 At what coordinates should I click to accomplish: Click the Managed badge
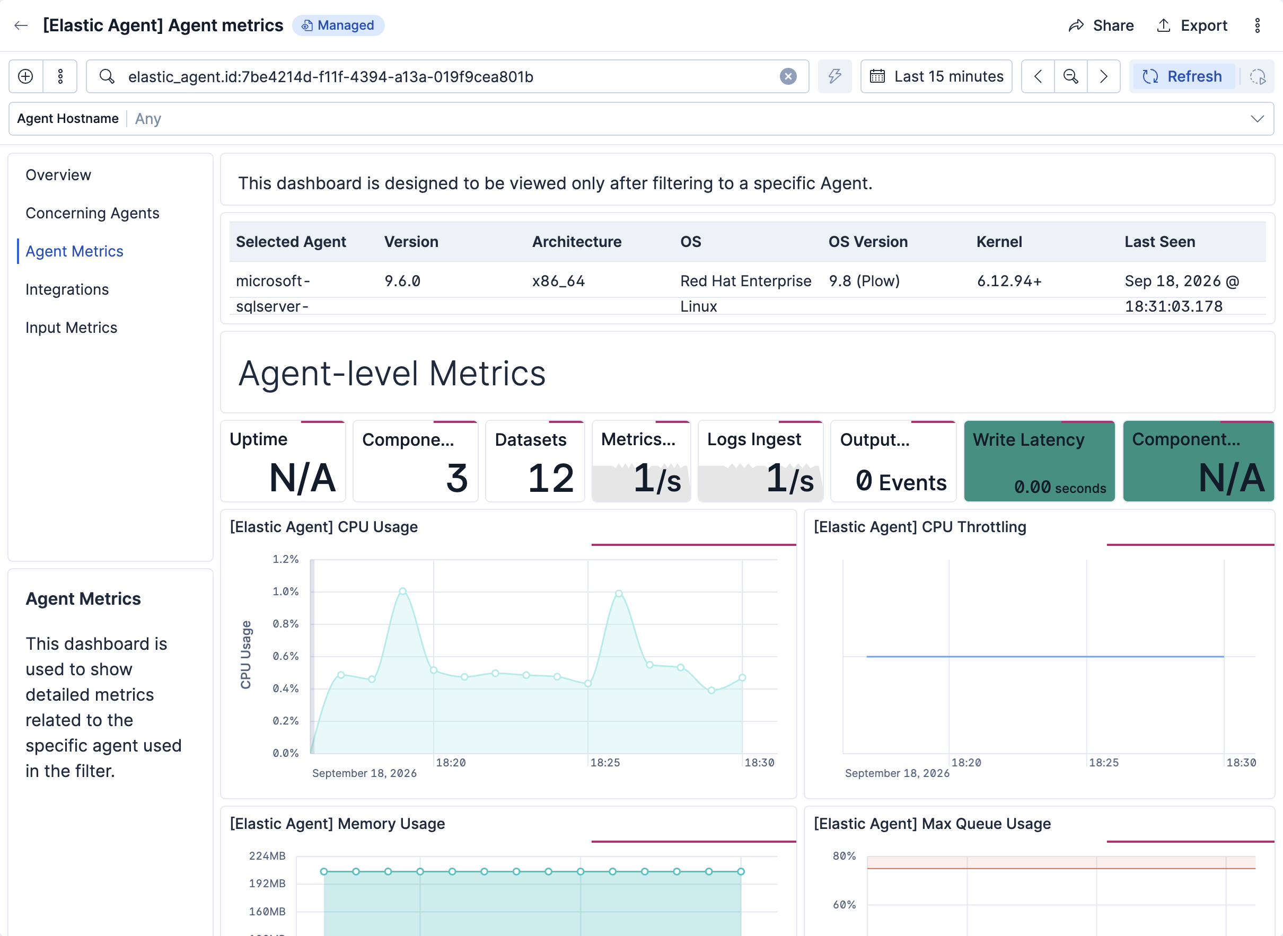[338, 25]
